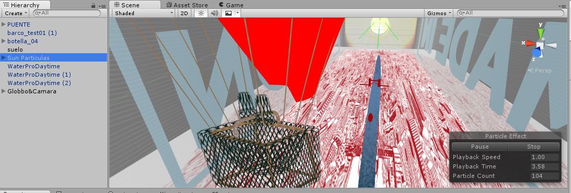Click the green Y axis gizmo cone
The width and height of the screenshot is (571, 193).
(x=541, y=33)
